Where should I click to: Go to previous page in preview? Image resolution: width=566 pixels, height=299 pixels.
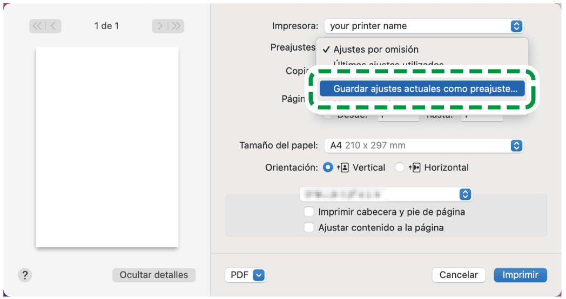[53, 26]
